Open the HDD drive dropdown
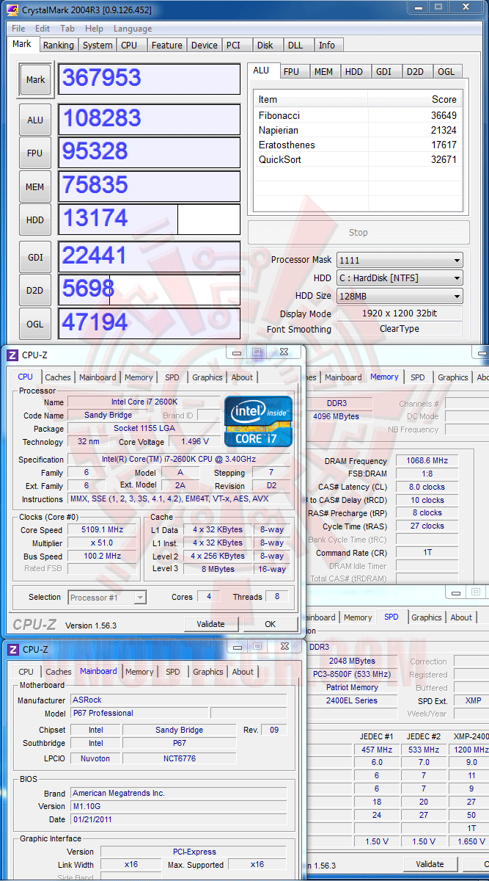The image size is (489, 881). pyautogui.click(x=400, y=278)
